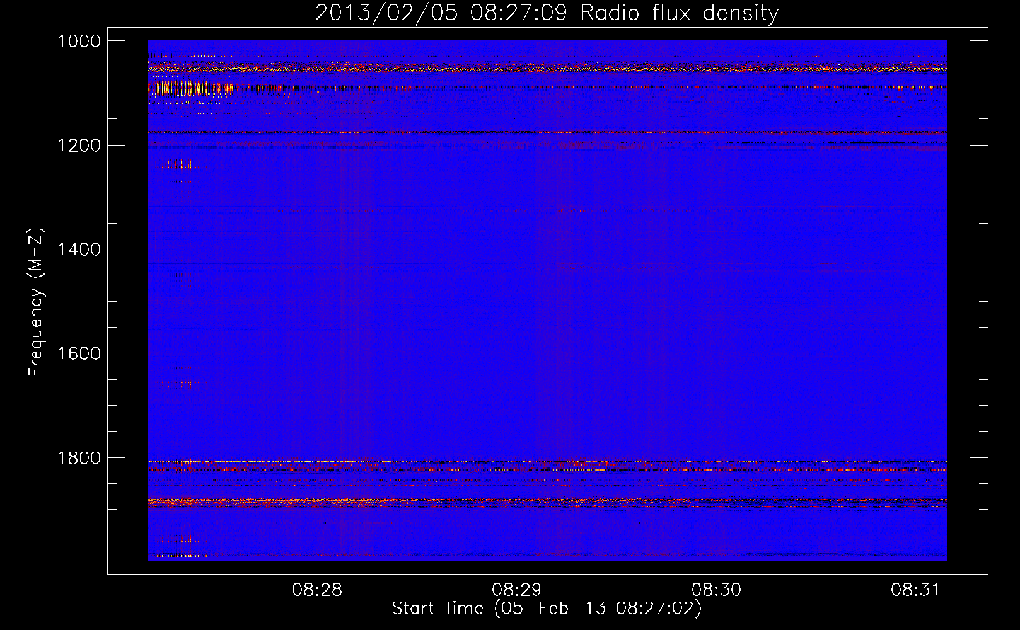Click the 08:28 time tick label
The image size is (1020, 630).
point(317,590)
